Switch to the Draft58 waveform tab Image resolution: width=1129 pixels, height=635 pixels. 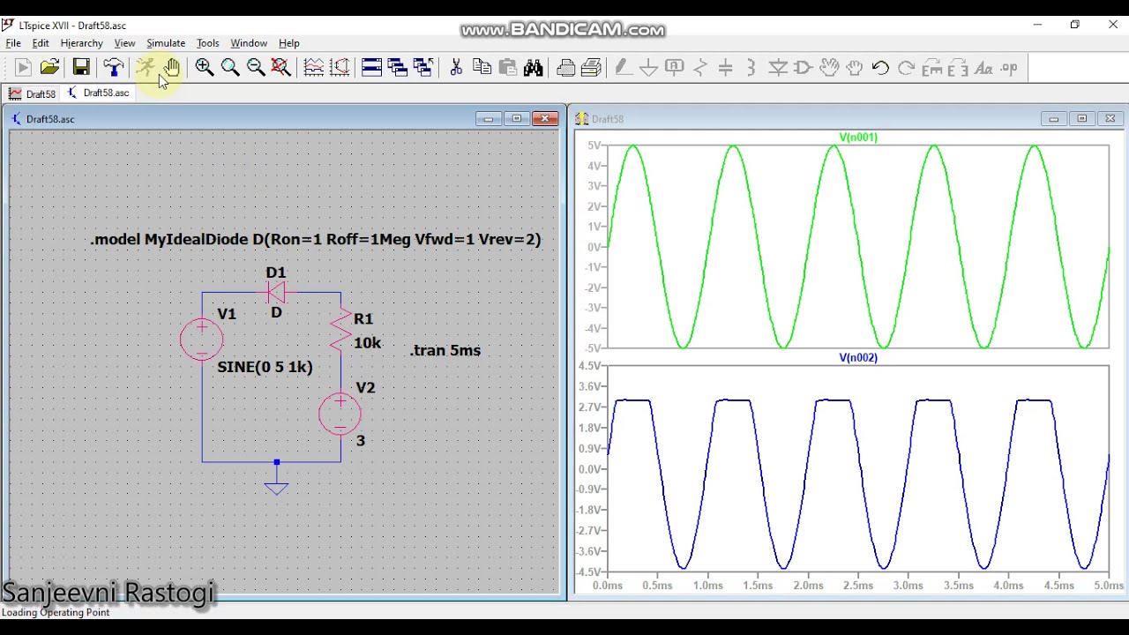33,93
